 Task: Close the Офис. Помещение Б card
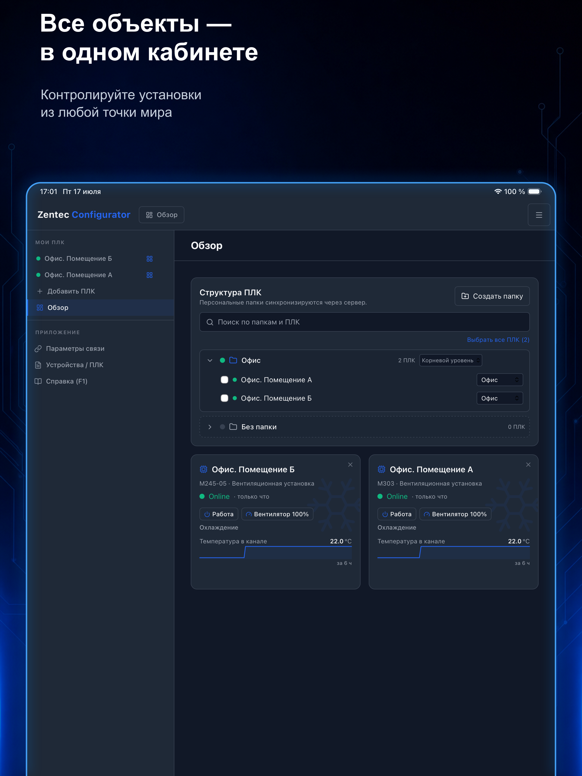[350, 465]
